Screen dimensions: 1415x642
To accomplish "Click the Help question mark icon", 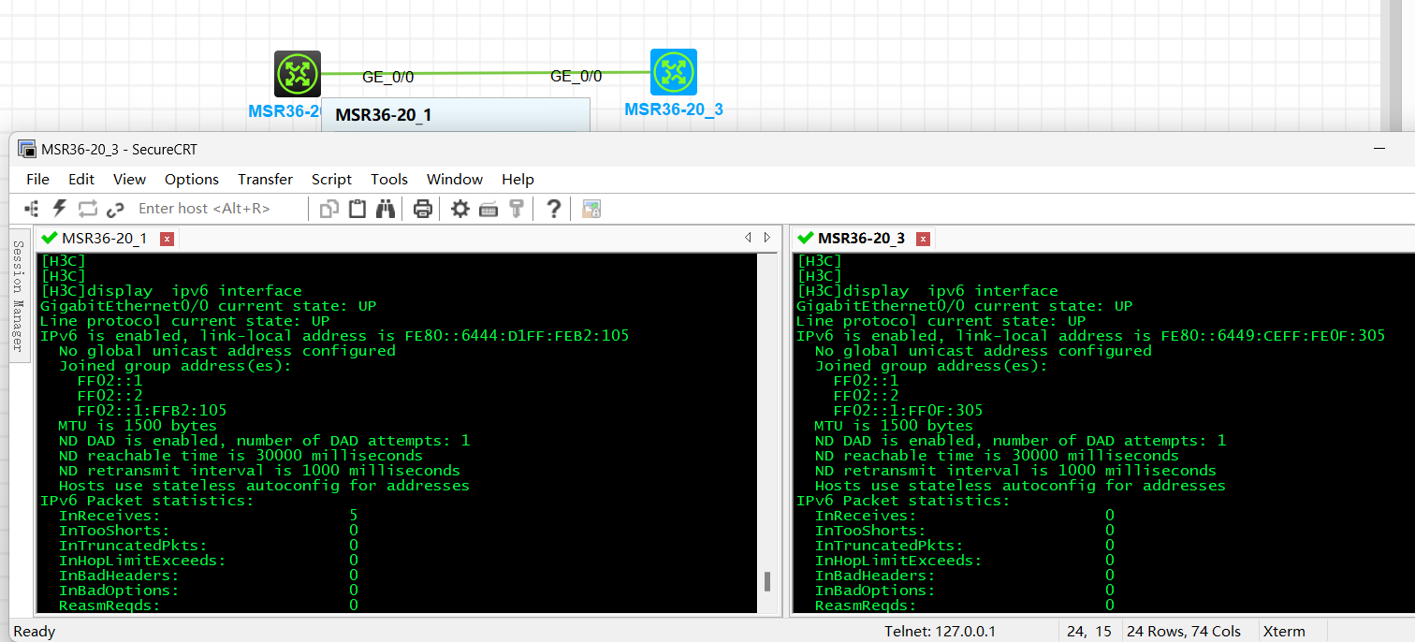I will click(553, 209).
